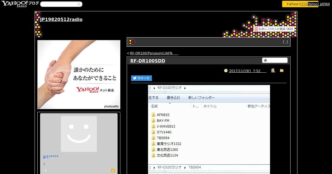Click the magnifier search icon
Screen dimensions: 332x174
[x=79, y=4]
